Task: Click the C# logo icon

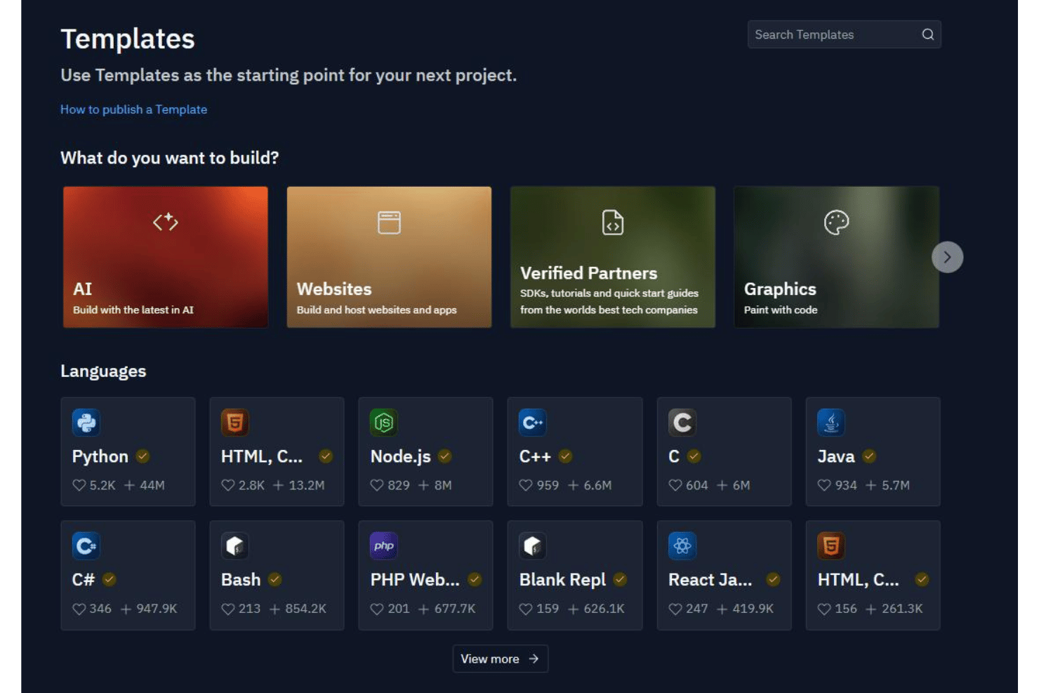Action: coord(86,546)
